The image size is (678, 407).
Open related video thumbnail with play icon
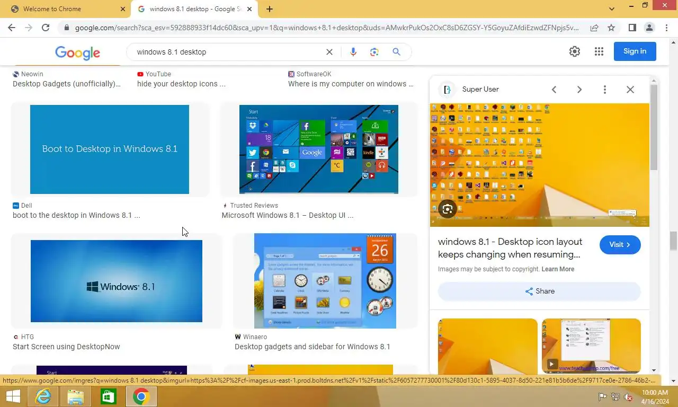[x=591, y=346]
